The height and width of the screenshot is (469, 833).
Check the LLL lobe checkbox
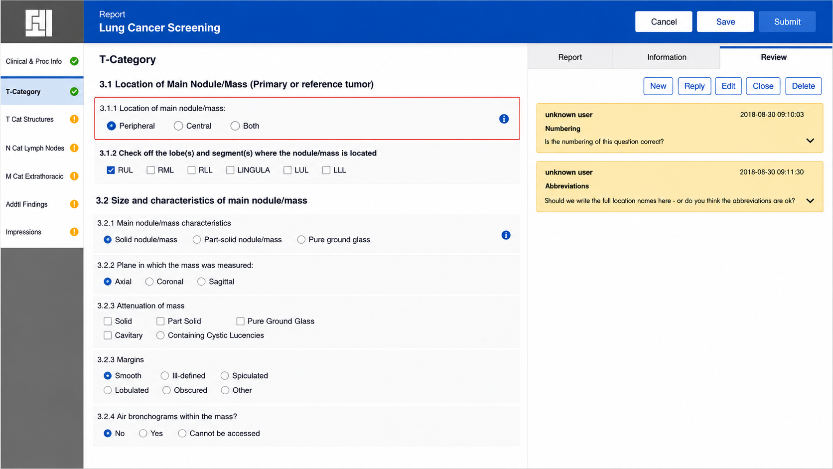tap(326, 170)
